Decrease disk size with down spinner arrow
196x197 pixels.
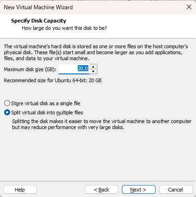click(93, 71)
